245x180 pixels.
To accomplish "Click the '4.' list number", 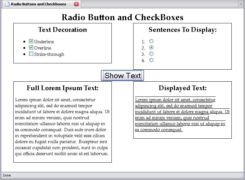I will pyautogui.click(x=143, y=61).
